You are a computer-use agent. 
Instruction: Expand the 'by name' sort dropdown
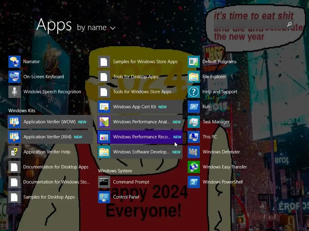tap(96, 28)
